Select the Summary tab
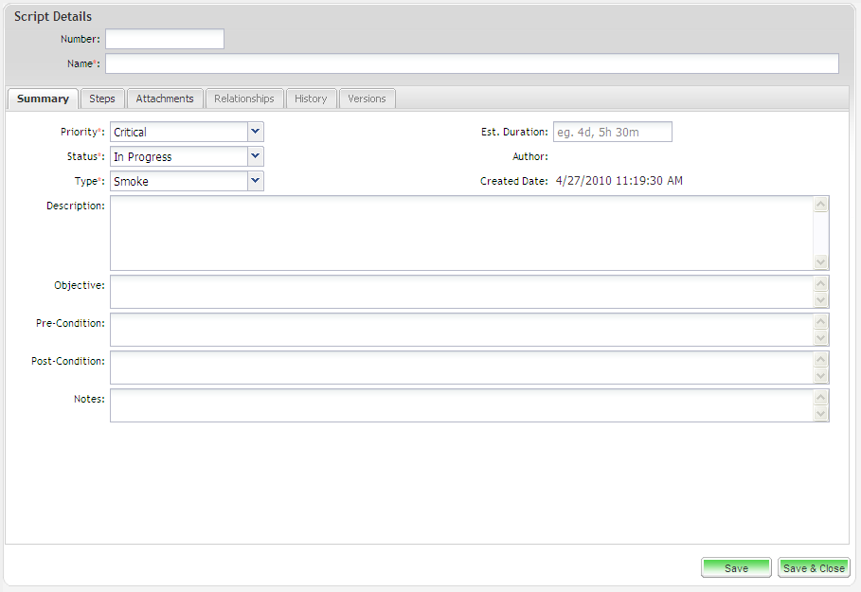Image resolution: width=861 pixels, height=592 pixels. pyautogui.click(x=43, y=99)
